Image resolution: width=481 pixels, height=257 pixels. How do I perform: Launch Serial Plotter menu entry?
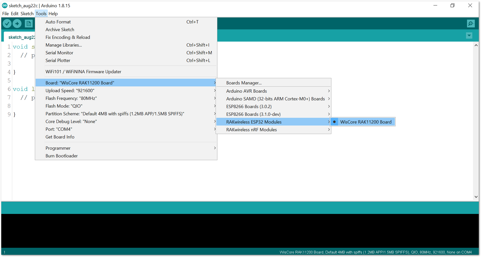coord(126,60)
